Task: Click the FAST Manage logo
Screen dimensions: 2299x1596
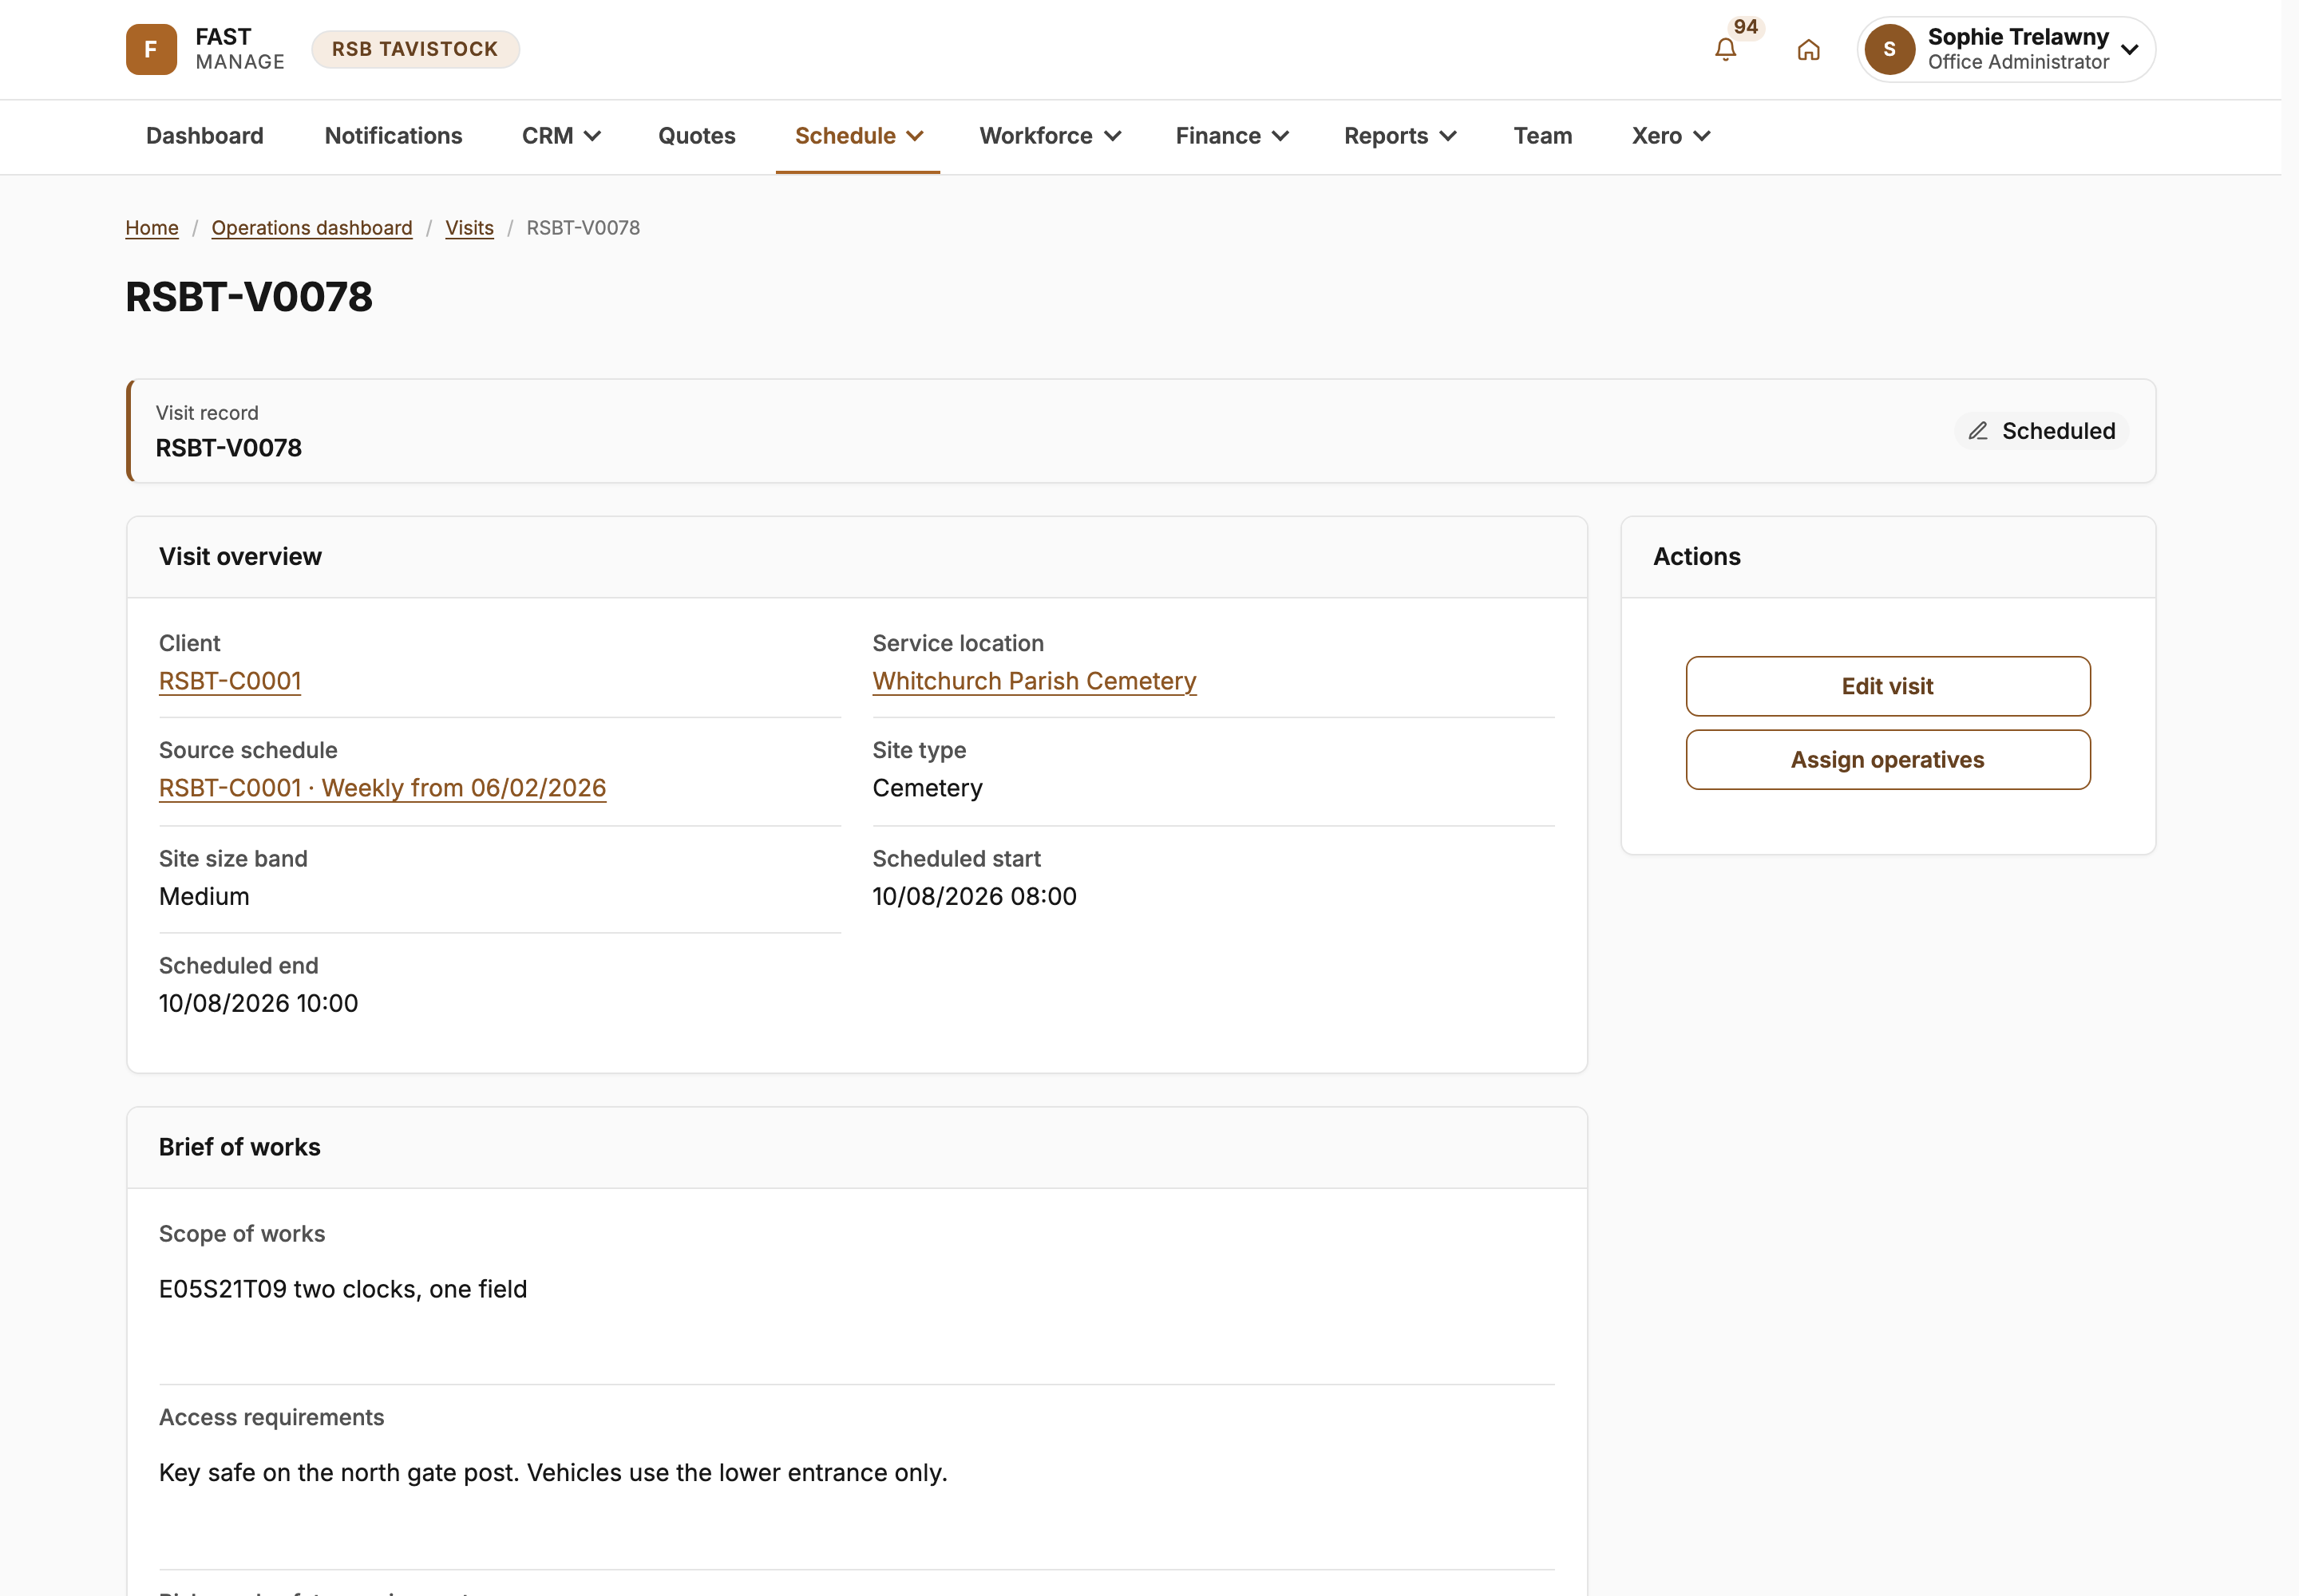Action: pyautogui.click(x=206, y=49)
